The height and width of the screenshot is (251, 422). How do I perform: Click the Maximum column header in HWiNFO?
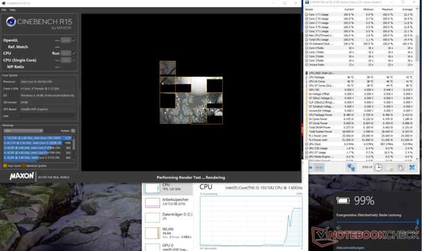click(387, 9)
